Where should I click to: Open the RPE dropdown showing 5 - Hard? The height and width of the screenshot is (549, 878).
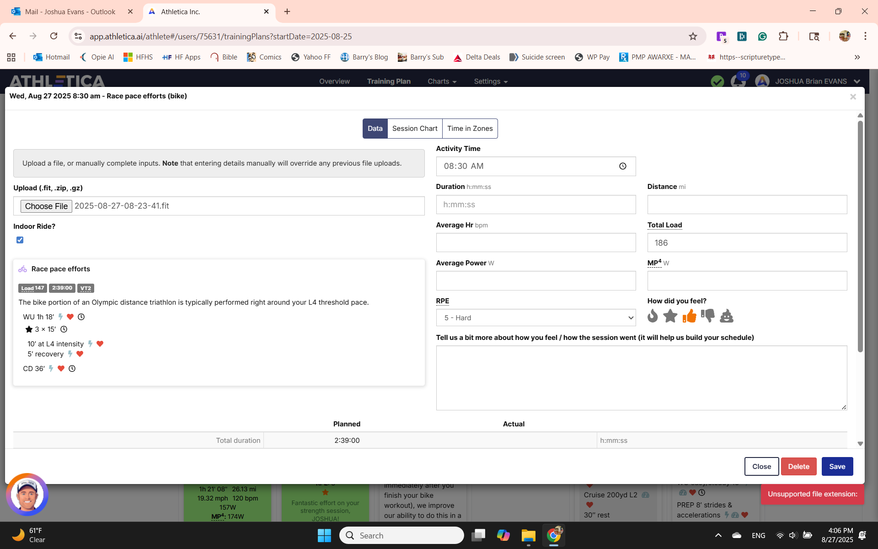click(x=535, y=318)
